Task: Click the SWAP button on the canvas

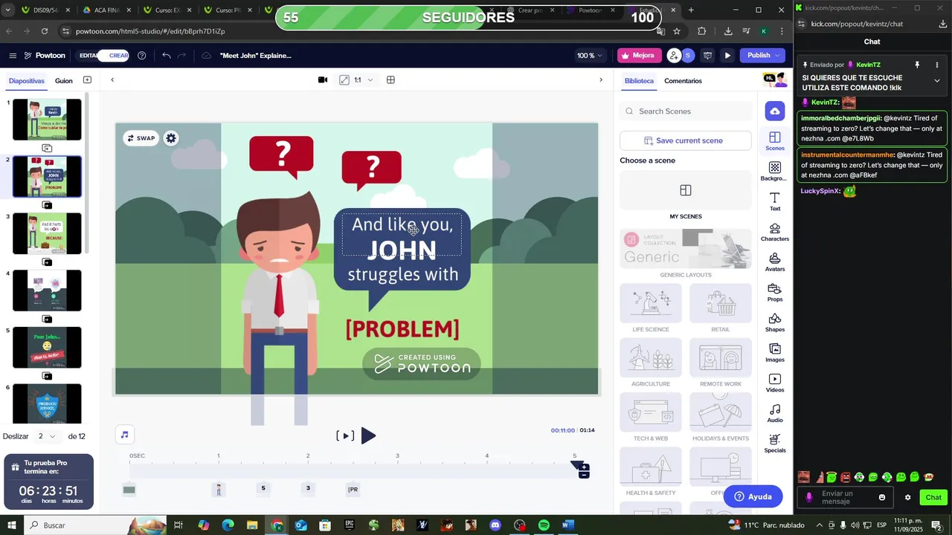Action: [141, 138]
